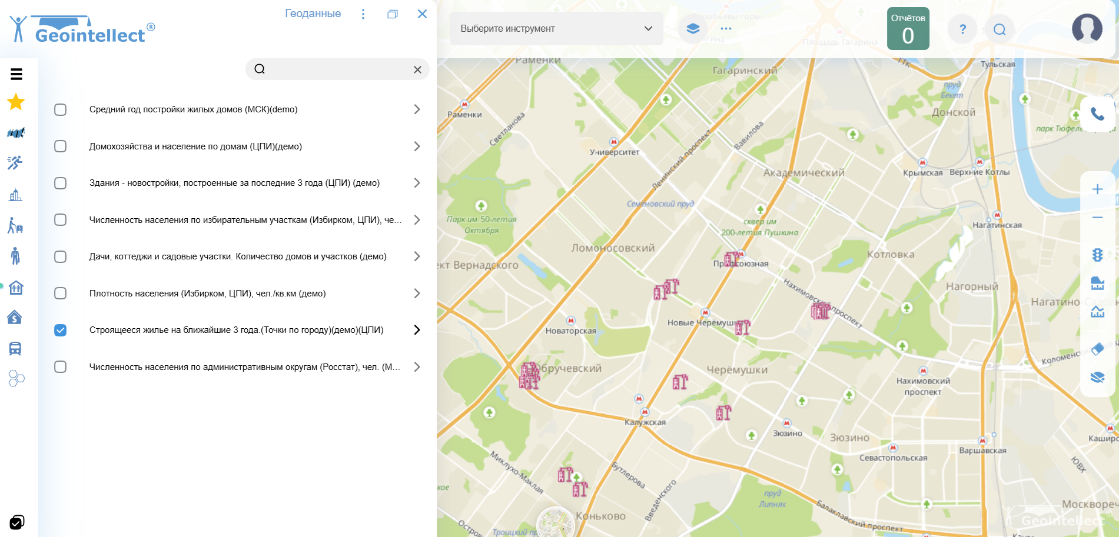Open the three-dot menu beside Геоданные

363,14
